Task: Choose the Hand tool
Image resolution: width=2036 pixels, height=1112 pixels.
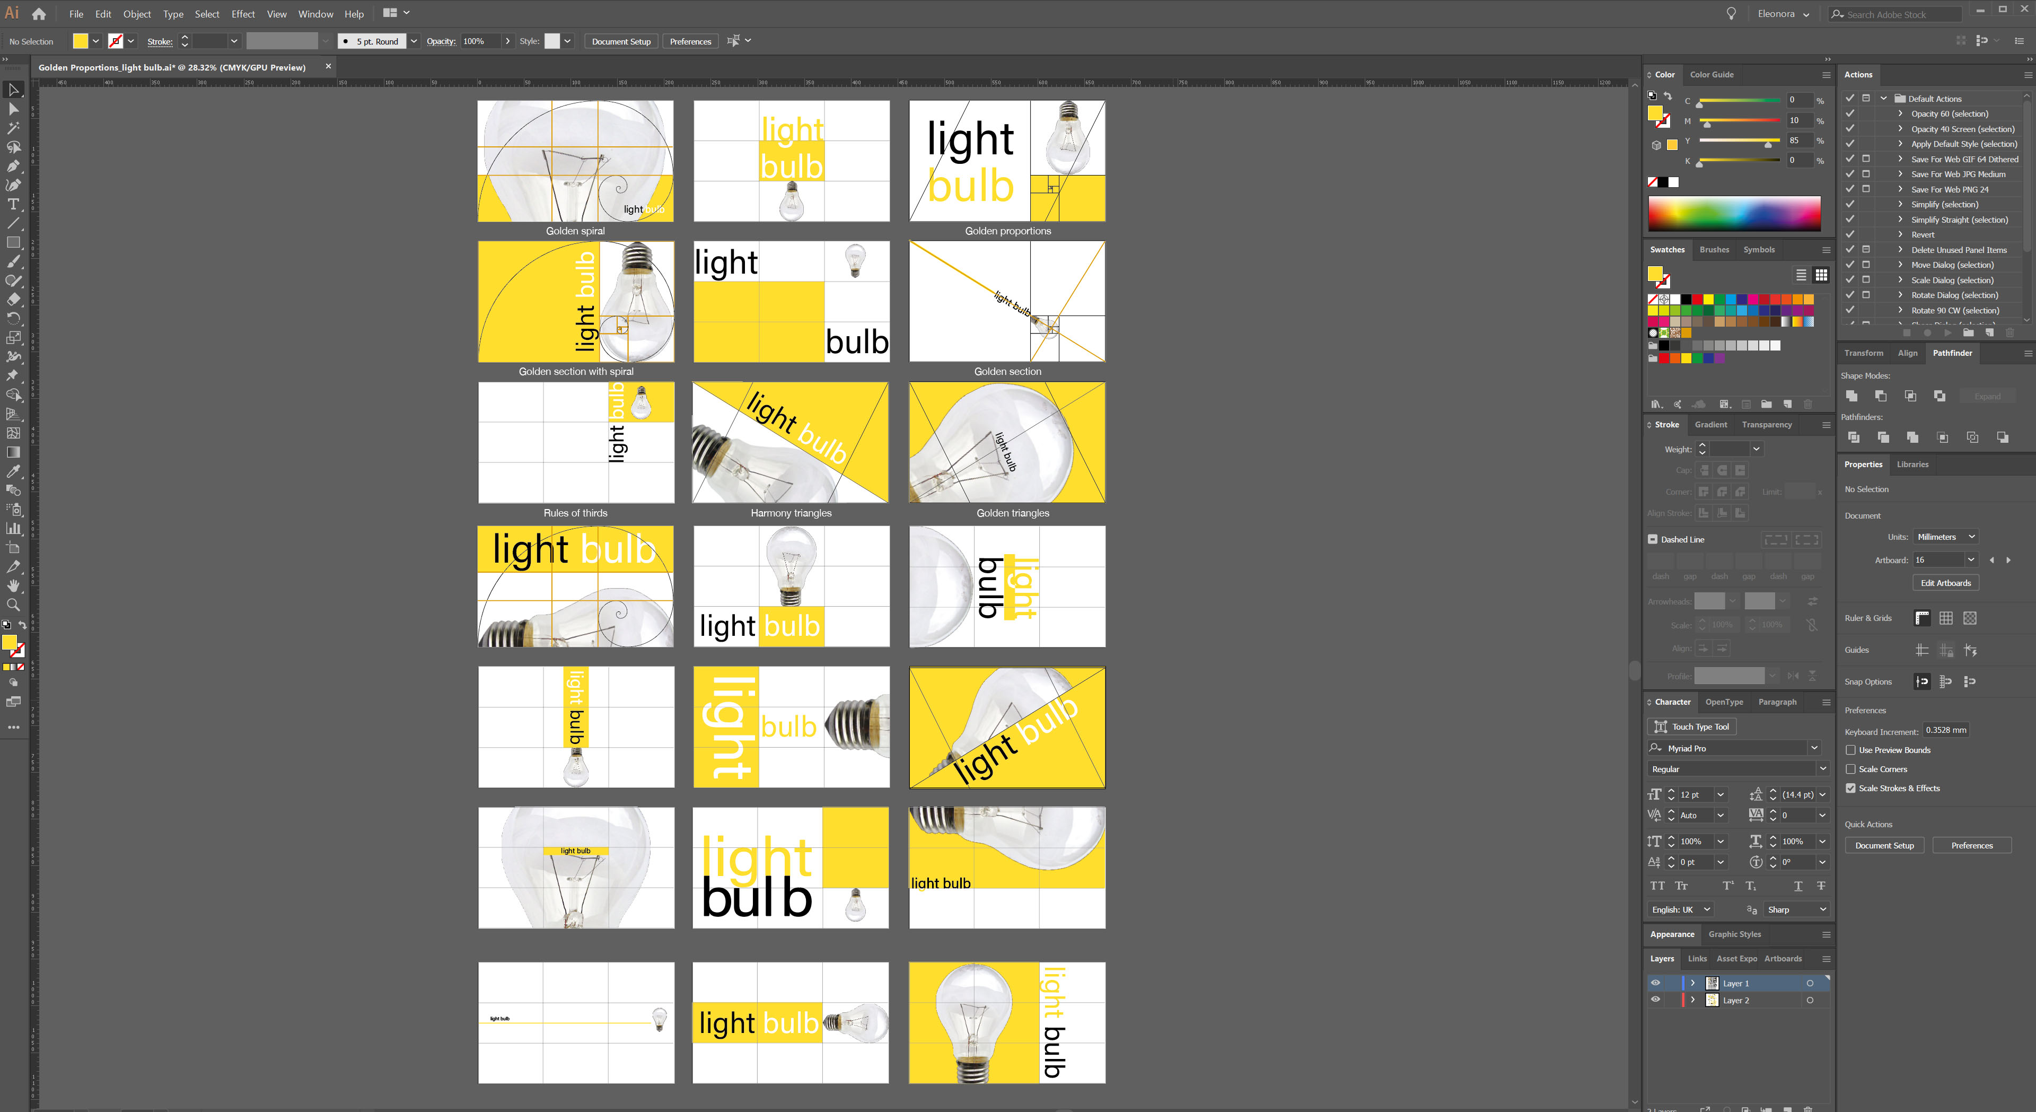Action: coord(13,585)
